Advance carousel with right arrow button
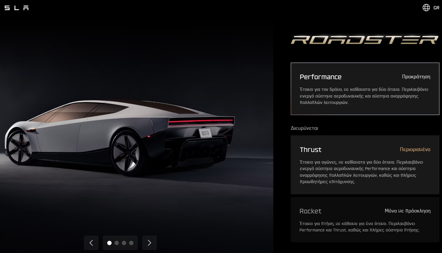Image resolution: width=442 pixels, height=253 pixels. click(x=149, y=243)
